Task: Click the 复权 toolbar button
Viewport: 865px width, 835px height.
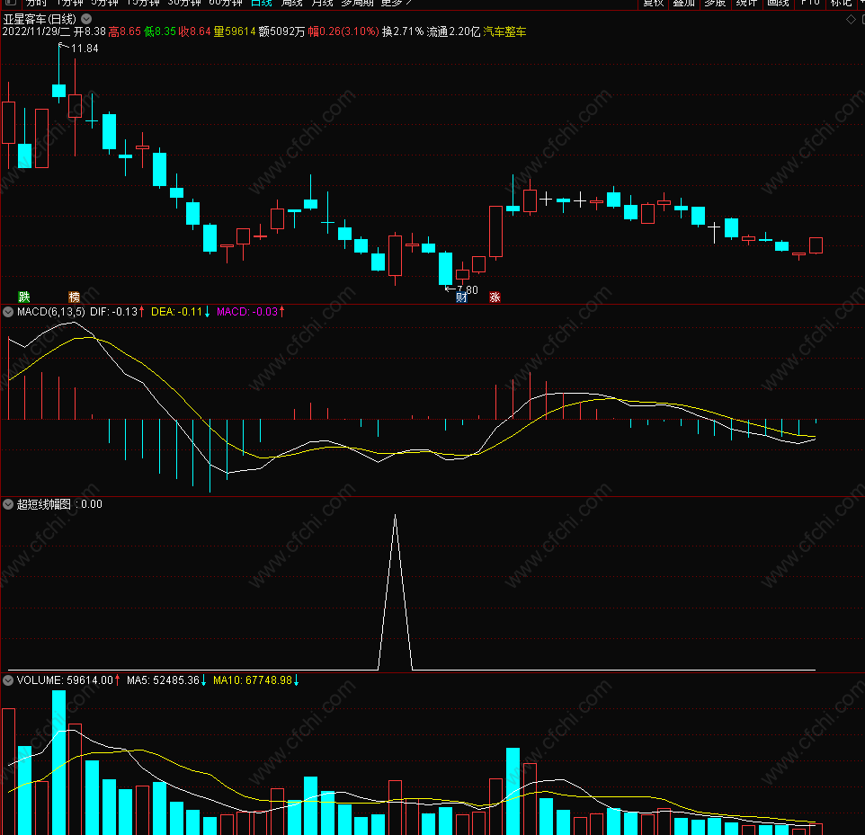Action: pyautogui.click(x=653, y=3)
